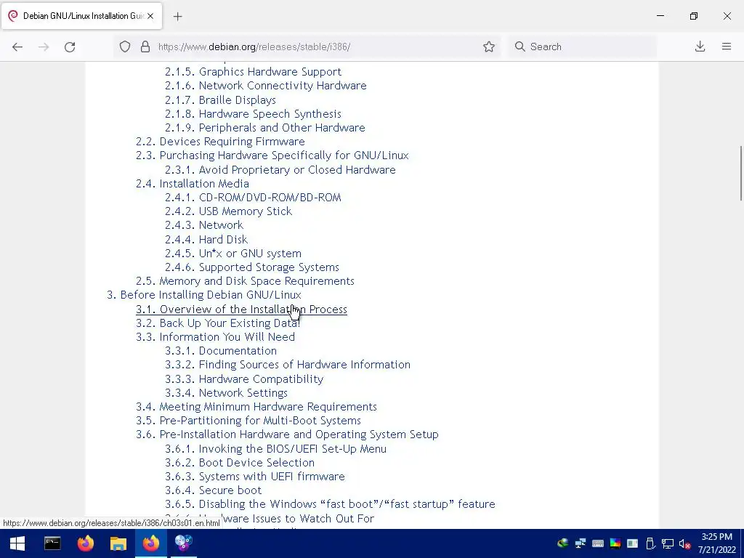744x558 pixels.
Task: Open 2.3 Purchasing Hardware Specifically for GNU/Linux
Action: 272,155
